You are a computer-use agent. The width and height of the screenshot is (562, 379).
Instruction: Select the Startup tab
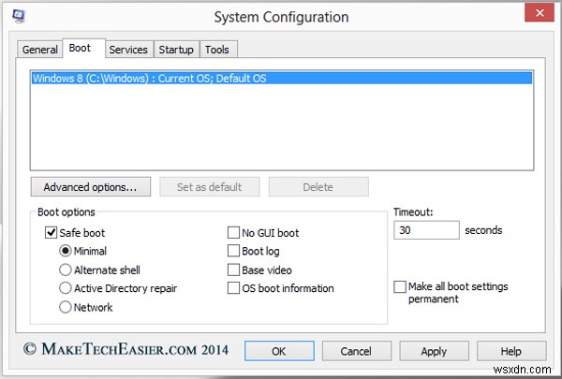[176, 50]
